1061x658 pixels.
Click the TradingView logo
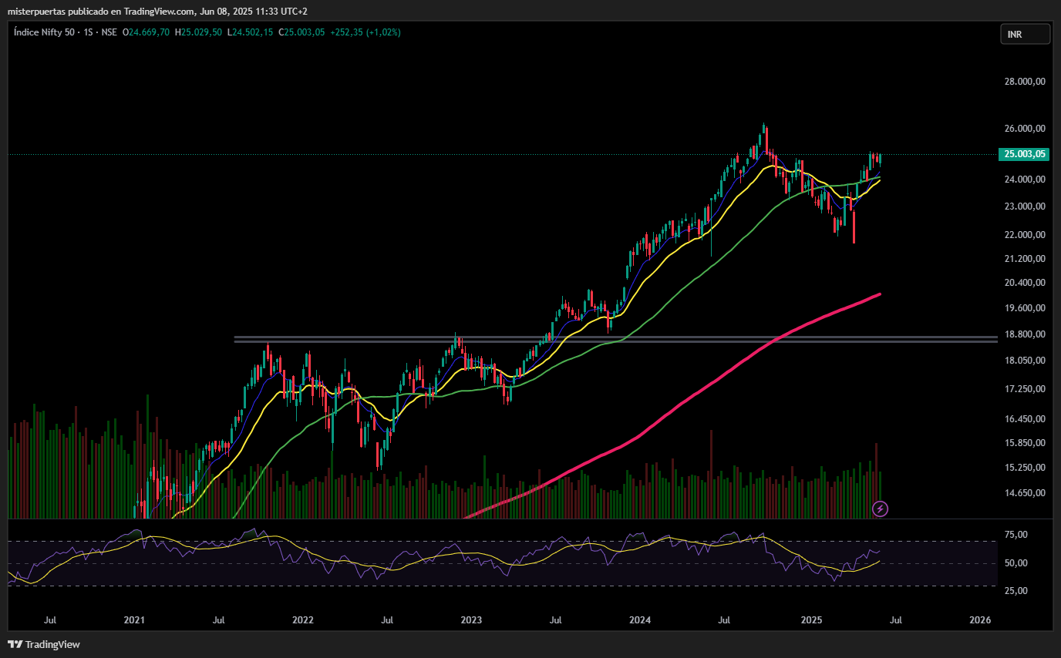[44, 644]
